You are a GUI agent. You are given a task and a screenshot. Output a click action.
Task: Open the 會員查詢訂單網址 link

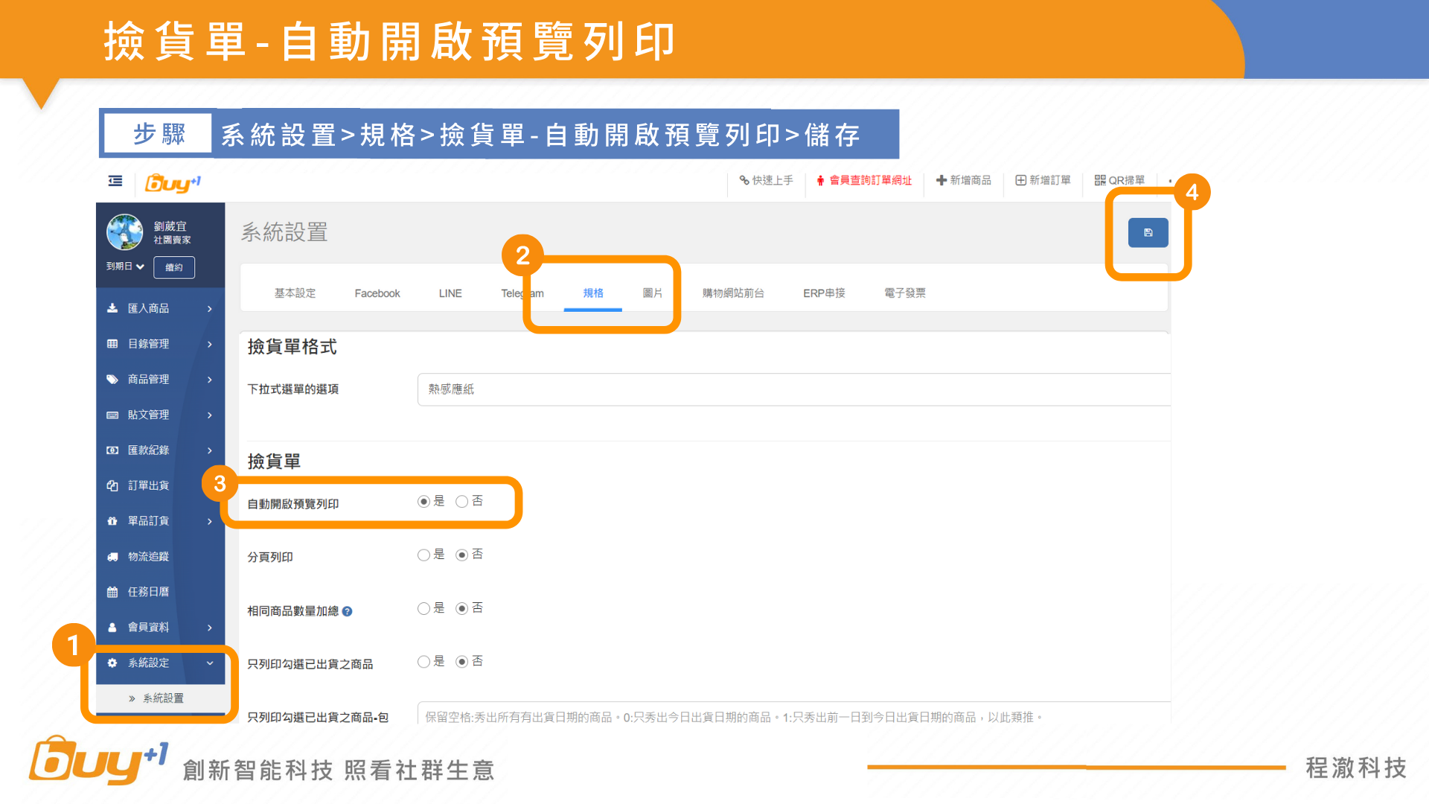864,180
